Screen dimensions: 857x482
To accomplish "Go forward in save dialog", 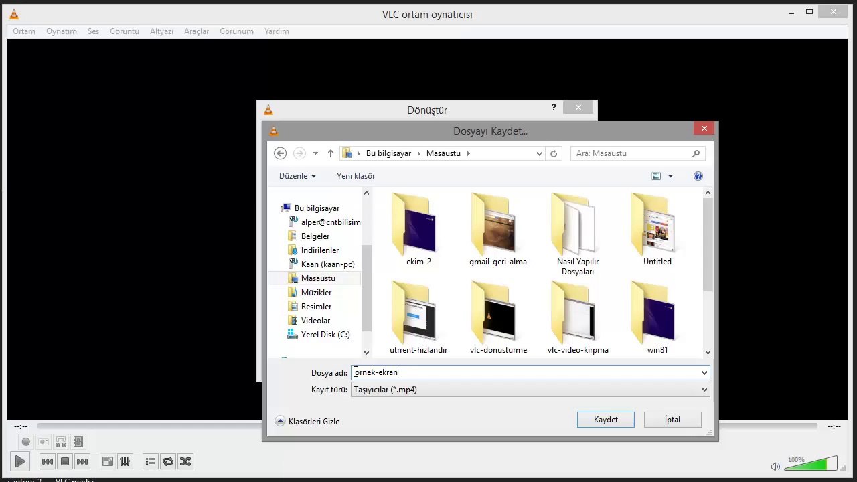I will (x=299, y=153).
